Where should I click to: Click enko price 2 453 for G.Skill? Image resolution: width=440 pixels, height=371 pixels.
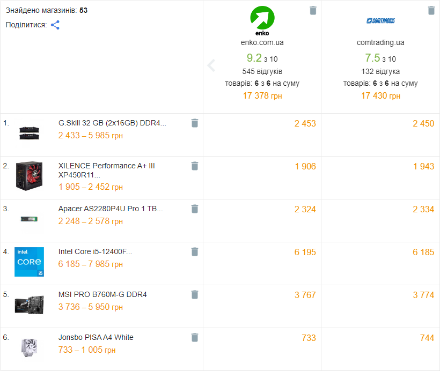click(305, 124)
